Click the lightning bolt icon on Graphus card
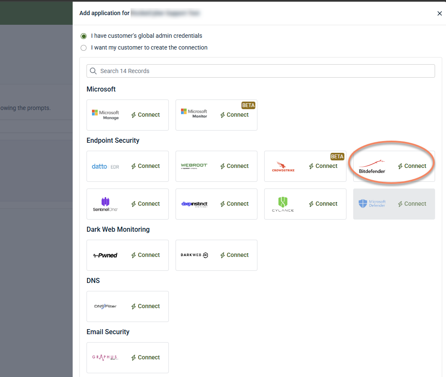The width and height of the screenshot is (446, 377). click(x=134, y=358)
